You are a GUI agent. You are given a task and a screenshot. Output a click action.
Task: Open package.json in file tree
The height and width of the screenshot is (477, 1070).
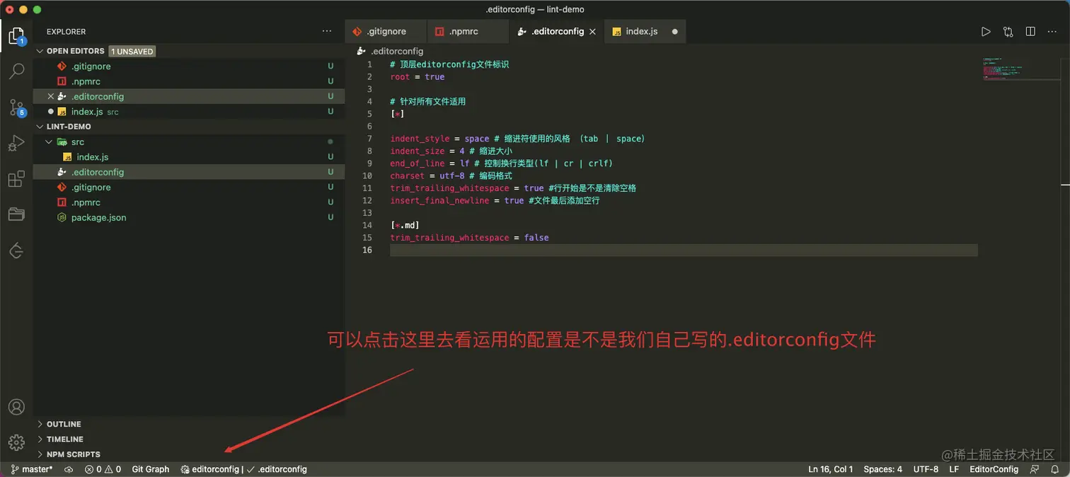189,217
